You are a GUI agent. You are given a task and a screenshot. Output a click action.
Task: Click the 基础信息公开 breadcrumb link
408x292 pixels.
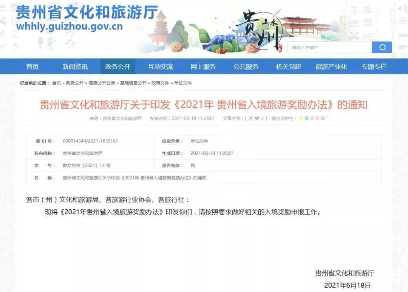pyautogui.click(x=133, y=83)
